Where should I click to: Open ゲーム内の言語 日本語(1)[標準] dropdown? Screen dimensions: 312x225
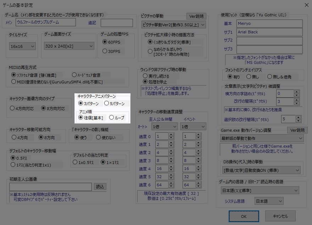point(260,190)
